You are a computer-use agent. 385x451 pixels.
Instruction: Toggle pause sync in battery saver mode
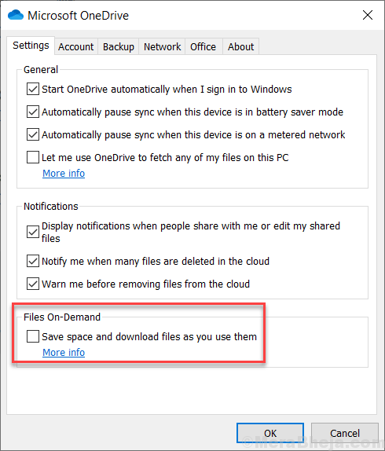pyautogui.click(x=33, y=112)
